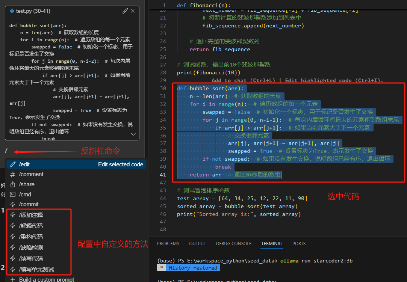Click the pencil icon beside /edit command
This screenshot has width=407, height=282.
pyautogui.click(x=12, y=164)
